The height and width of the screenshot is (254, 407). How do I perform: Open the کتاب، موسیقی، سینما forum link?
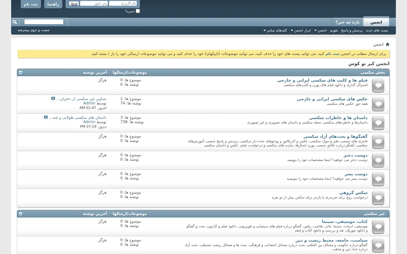coord(345,222)
